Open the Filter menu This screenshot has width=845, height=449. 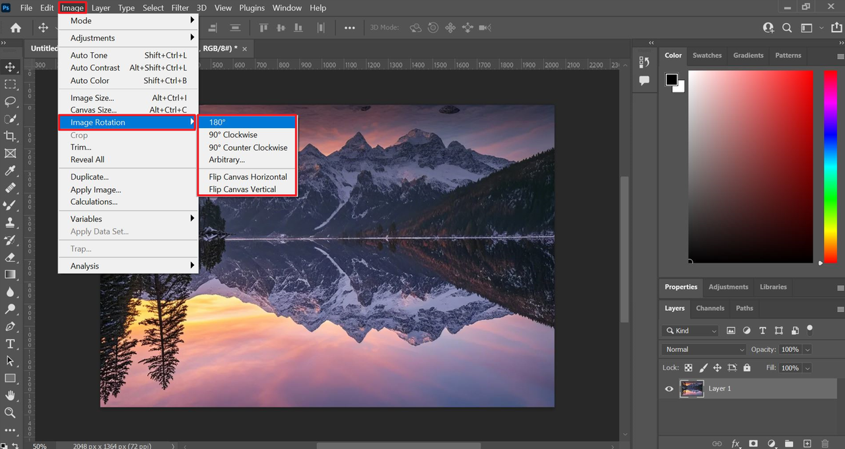(x=180, y=8)
